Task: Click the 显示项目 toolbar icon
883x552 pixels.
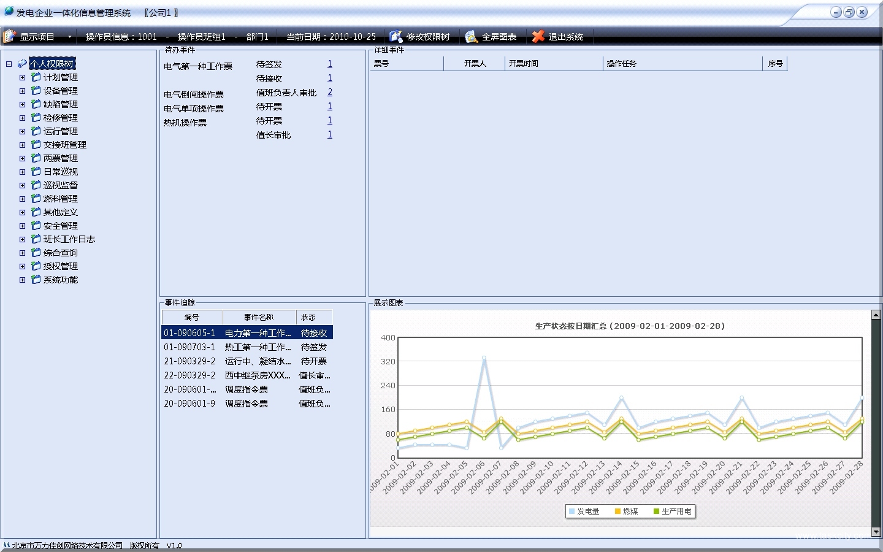Action: tap(9, 37)
